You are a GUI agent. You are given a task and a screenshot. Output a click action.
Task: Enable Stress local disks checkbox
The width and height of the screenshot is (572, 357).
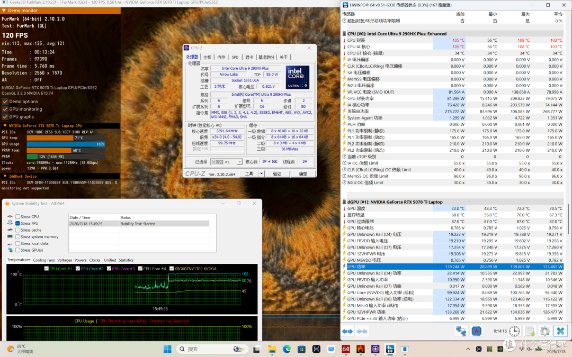(17, 243)
